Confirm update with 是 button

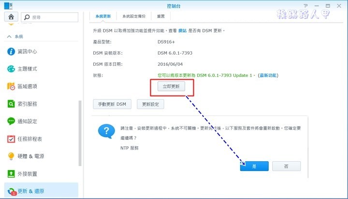point(254,166)
